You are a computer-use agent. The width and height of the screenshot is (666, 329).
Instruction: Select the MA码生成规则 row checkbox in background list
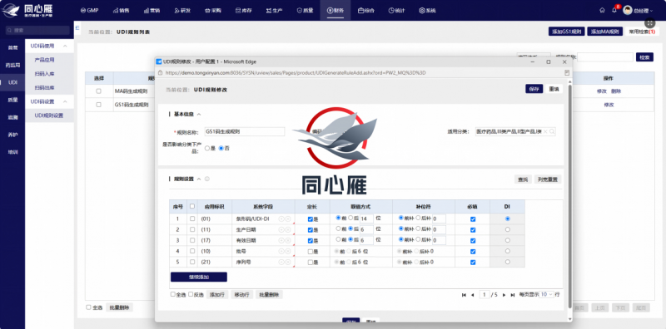click(x=98, y=91)
